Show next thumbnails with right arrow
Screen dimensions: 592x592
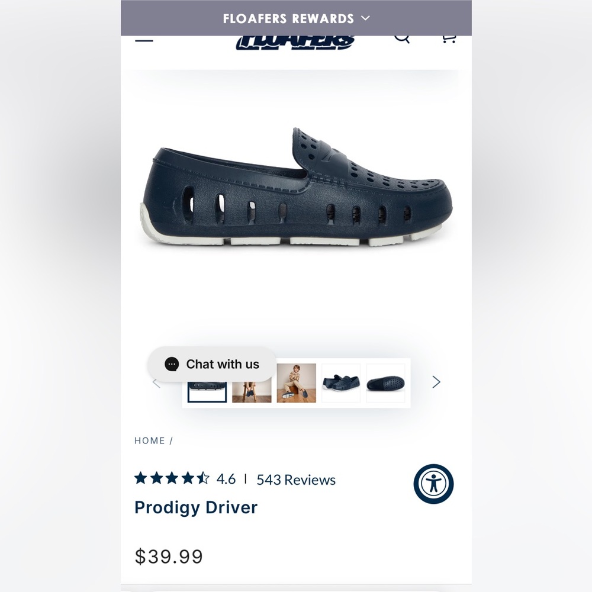436,382
